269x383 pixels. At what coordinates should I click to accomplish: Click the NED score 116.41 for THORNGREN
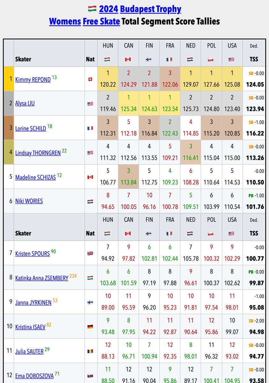click(191, 158)
